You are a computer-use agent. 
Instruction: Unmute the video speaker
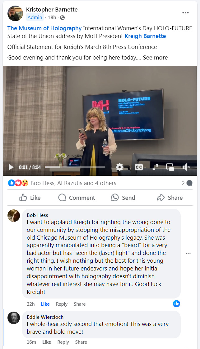coord(186,167)
